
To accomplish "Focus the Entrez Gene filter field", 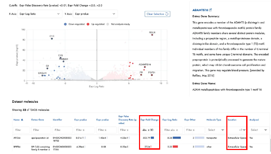I will coord(40,130).
